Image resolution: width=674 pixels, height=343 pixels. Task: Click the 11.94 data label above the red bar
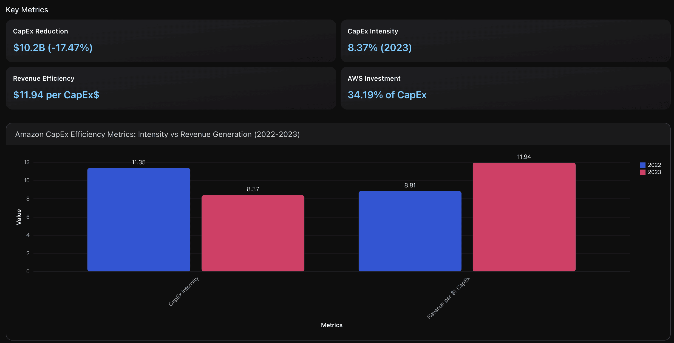pos(524,157)
